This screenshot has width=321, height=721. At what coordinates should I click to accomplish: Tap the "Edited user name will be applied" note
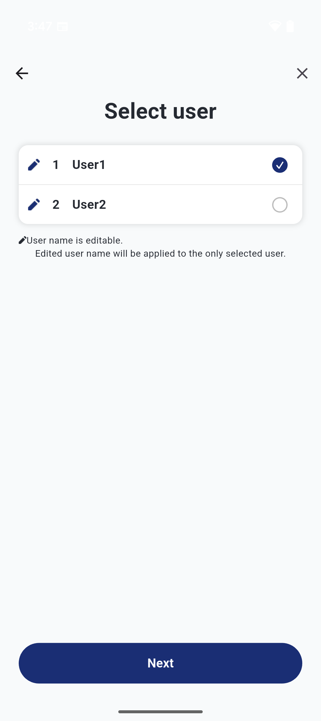pyautogui.click(x=160, y=253)
